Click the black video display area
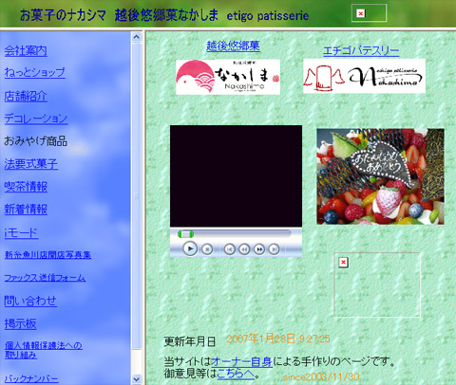 236,176
